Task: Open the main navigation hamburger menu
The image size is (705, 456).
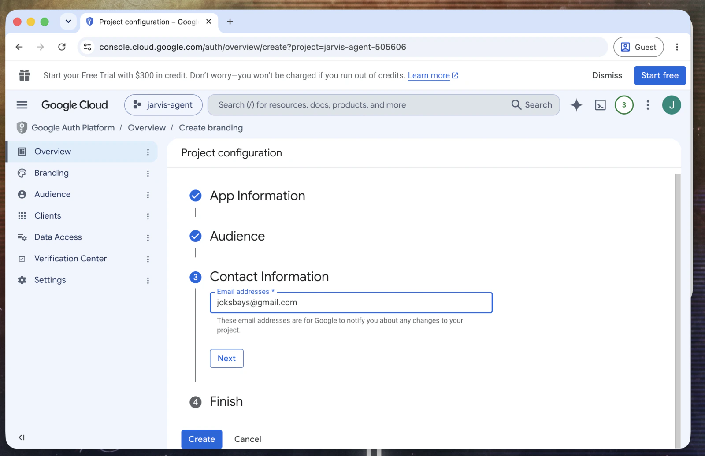Action: [22, 105]
